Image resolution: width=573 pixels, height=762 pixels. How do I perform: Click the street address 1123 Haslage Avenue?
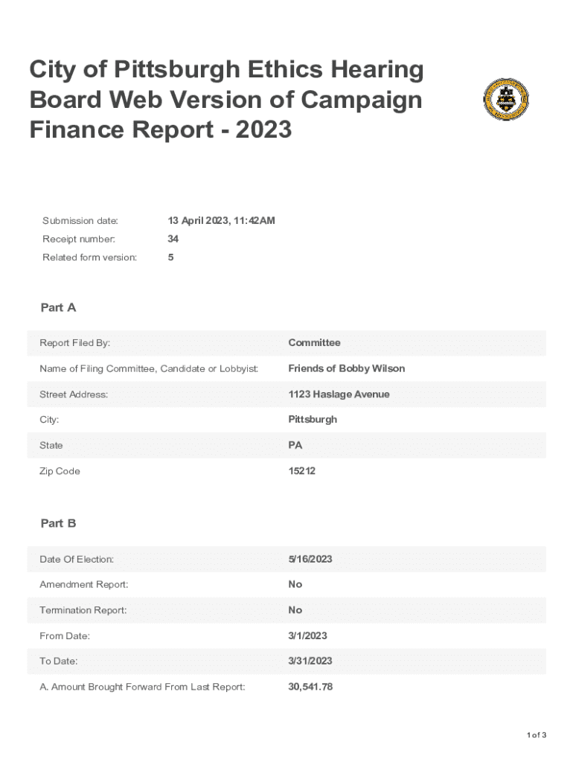click(x=339, y=394)
